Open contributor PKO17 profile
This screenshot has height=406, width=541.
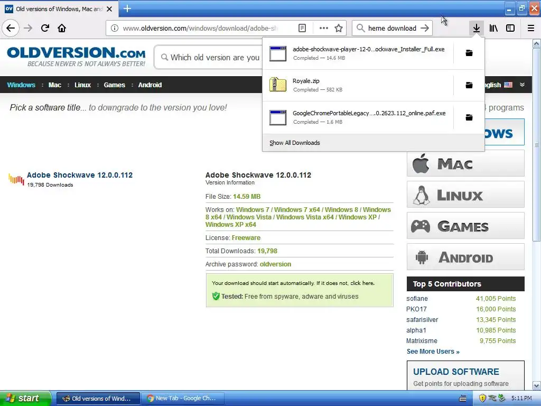416,309
